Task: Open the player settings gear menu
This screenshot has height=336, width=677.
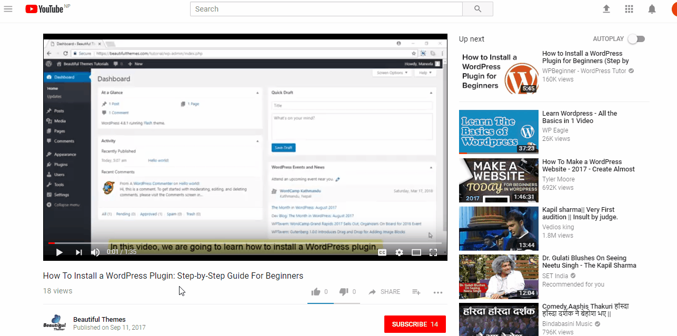Action: point(399,252)
